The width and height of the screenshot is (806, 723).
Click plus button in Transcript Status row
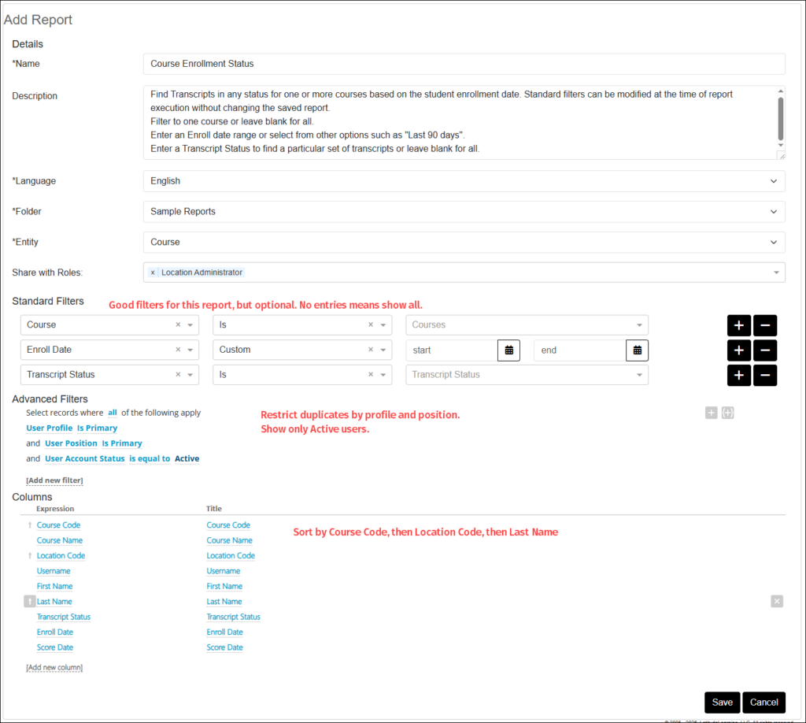tap(738, 376)
